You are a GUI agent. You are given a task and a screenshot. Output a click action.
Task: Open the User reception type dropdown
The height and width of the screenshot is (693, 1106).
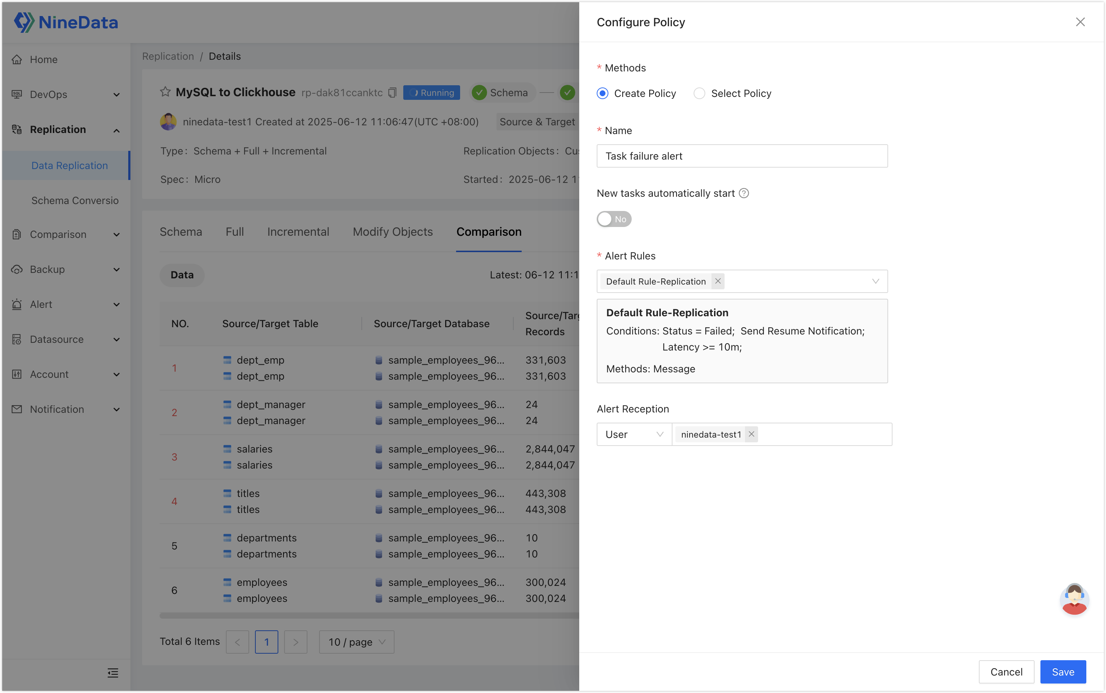click(x=634, y=435)
